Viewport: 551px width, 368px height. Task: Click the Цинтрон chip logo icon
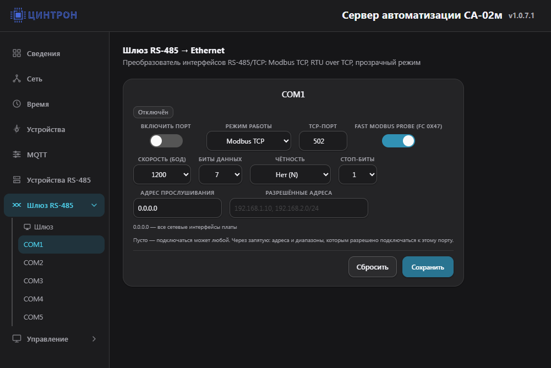tap(18, 15)
